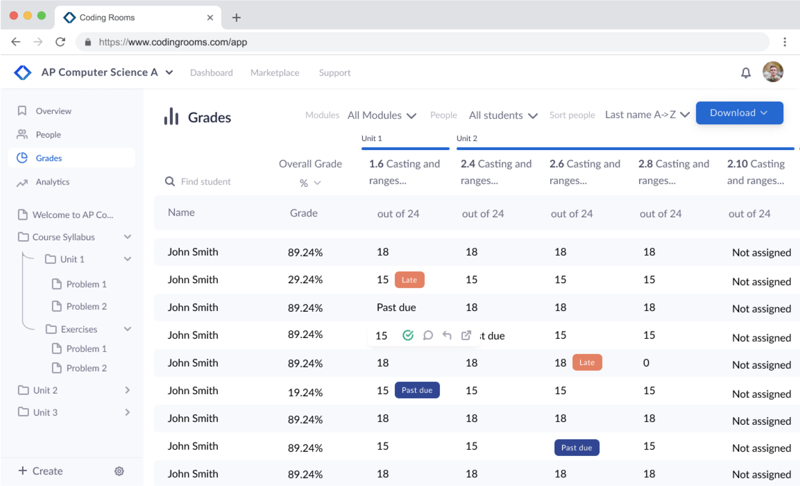Click the browser forward arrow

click(x=38, y=42)
